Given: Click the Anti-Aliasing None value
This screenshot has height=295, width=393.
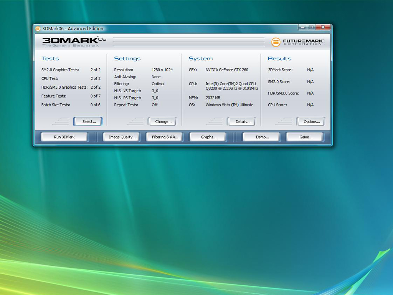Looking at the screenshot, I should point(156,77).
